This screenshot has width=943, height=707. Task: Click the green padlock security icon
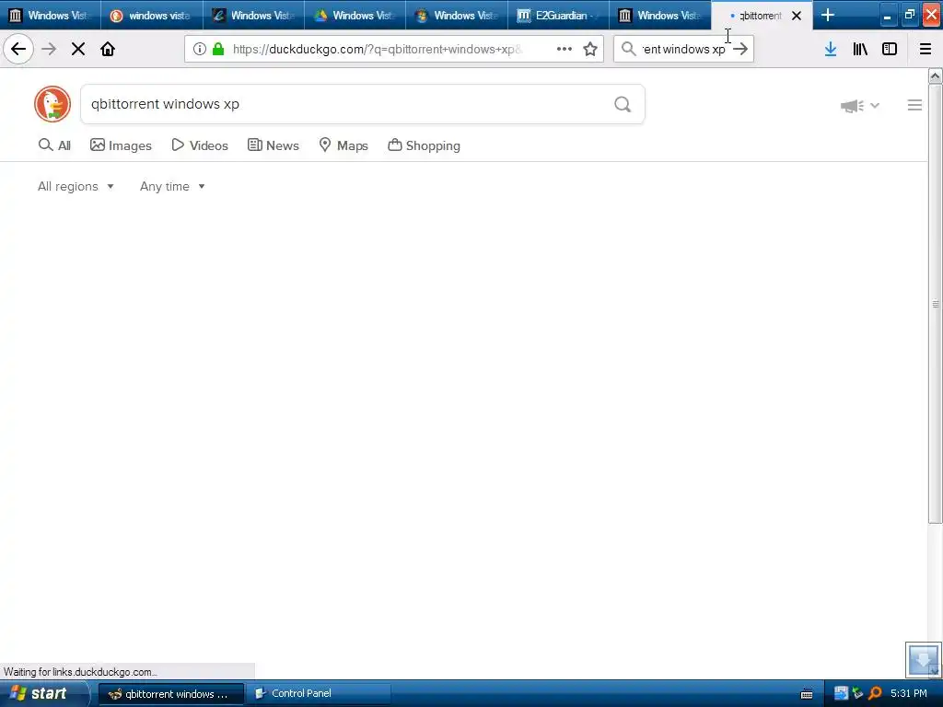218,49
